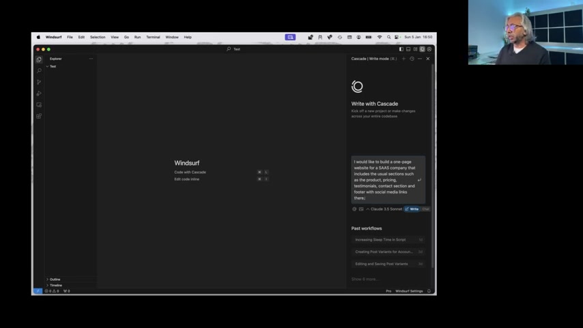This screenshot has height=328, width=583.
Task: Open the Terminal menu
Action: tap(153, 37)
